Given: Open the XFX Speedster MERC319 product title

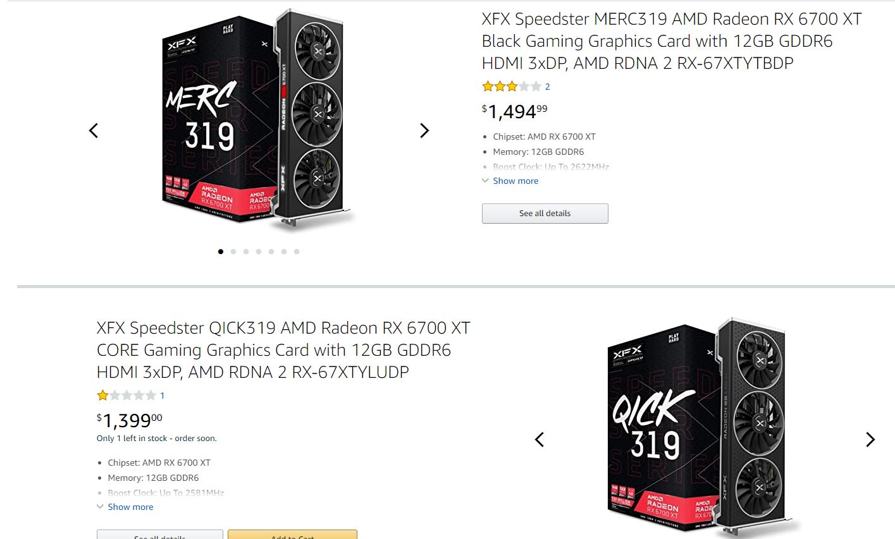Looking at the screenshot, I should 670,41.
